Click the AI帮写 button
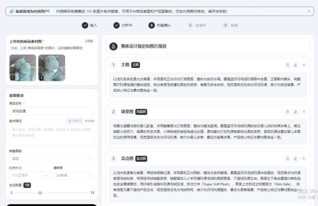318x206 pixels. (74, 121)
